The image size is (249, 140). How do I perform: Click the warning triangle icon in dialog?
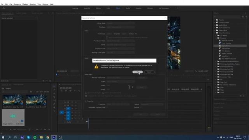(96, 66)
